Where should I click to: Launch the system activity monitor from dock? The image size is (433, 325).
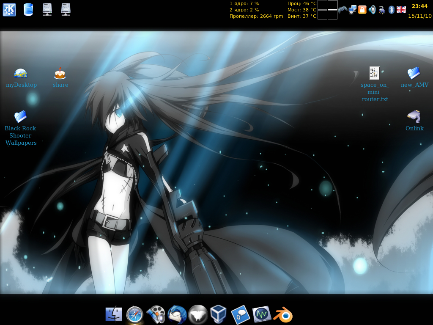coord(261,314)
